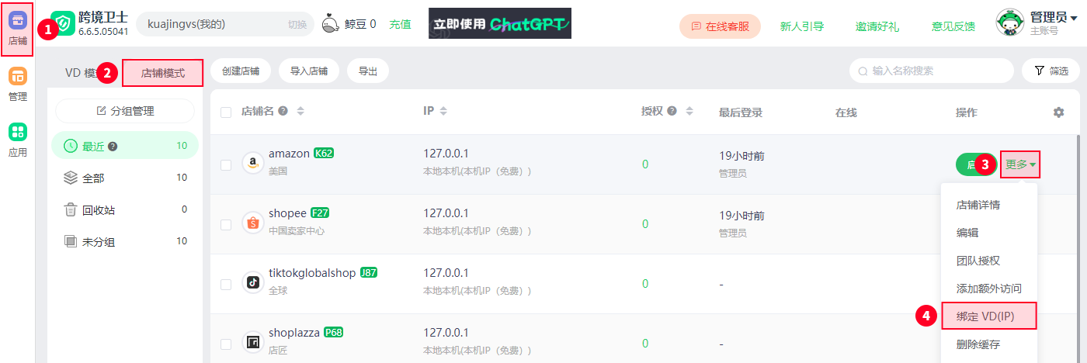Click the 在线客服 button
This screenshot has height=363, width=1087.
(720, 26)
